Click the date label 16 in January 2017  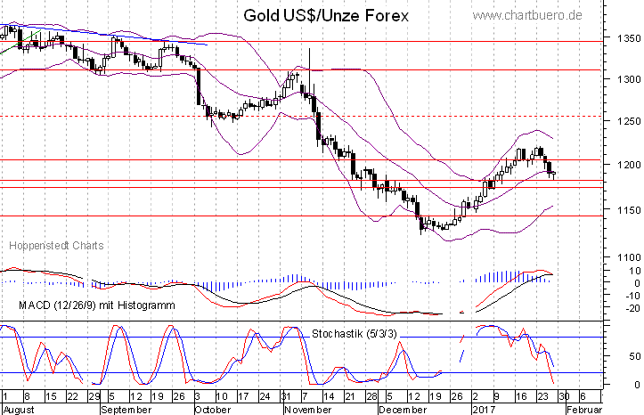[x=521, y=396]
